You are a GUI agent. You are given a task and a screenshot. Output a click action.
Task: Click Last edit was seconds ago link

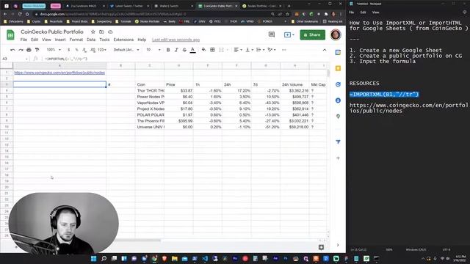[176, 40]
